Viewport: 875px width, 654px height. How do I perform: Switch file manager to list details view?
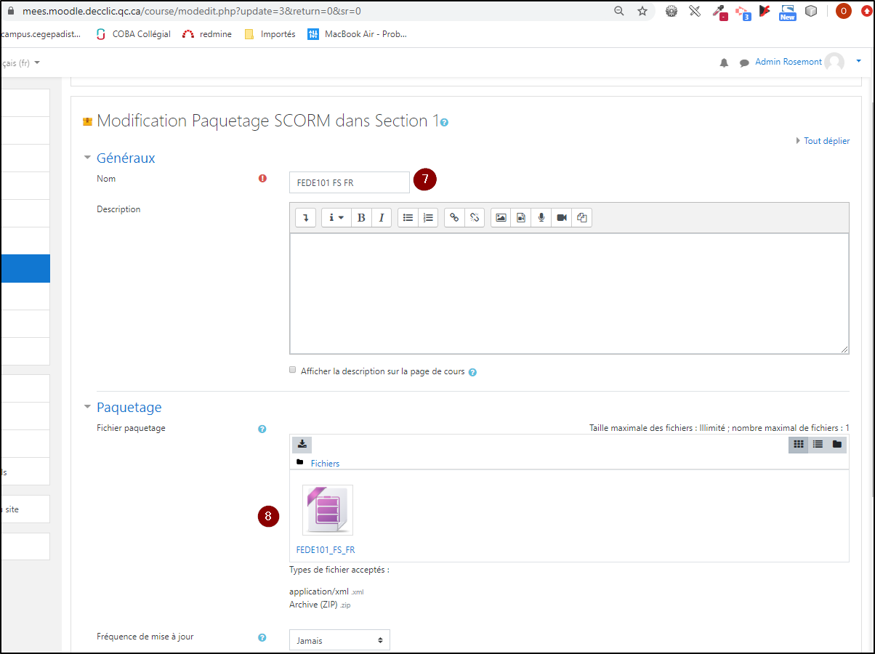coord(818,444)
